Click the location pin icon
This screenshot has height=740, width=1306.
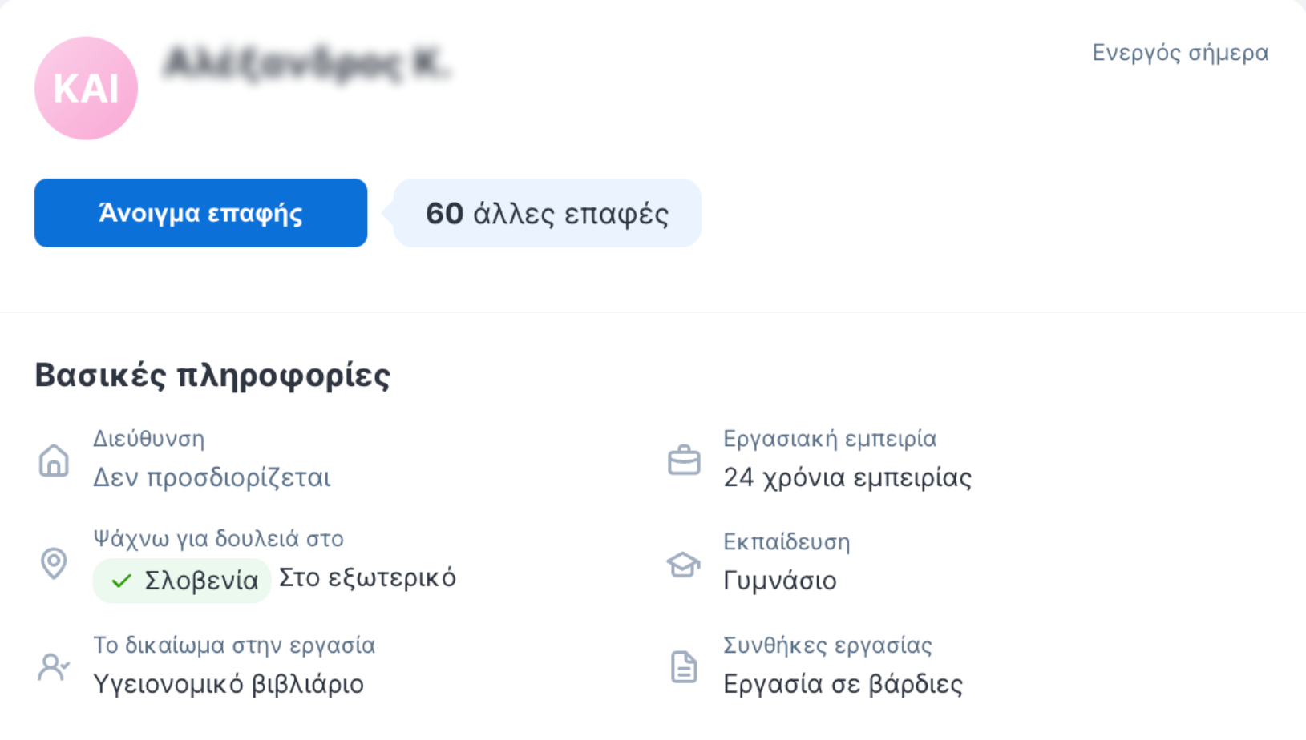54,563
